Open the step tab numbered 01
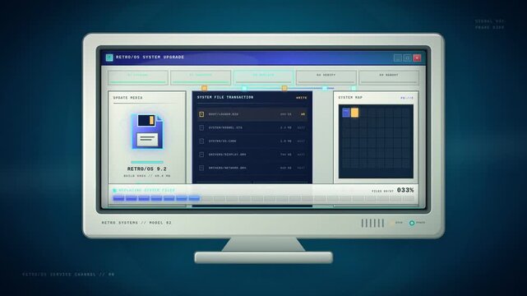This screenshot has height=296, width=527. point(138,77)
